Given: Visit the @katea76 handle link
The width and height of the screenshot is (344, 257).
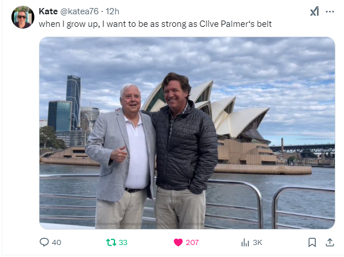Looking at the screenshot, I should [x=80, y=11].
